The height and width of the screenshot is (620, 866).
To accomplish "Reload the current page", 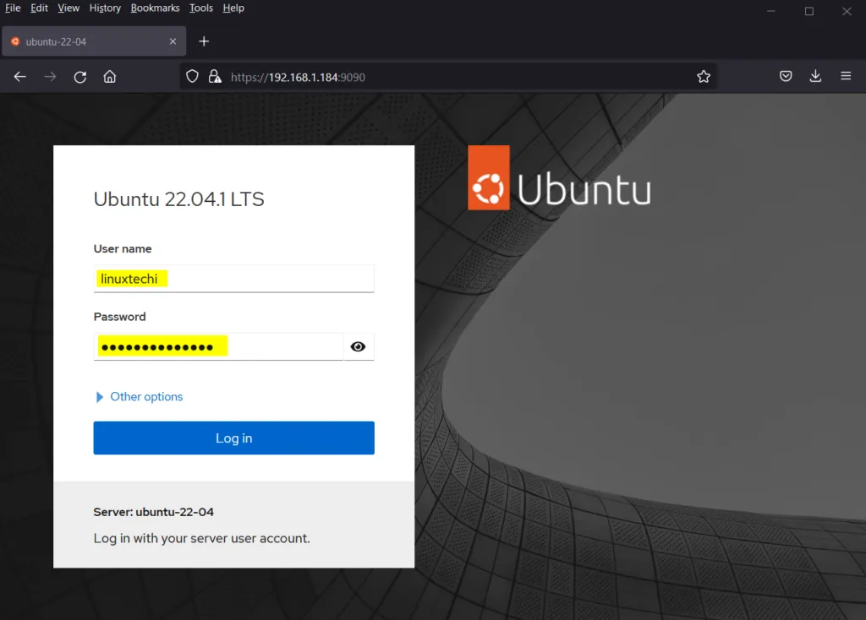I will [80, 77].
